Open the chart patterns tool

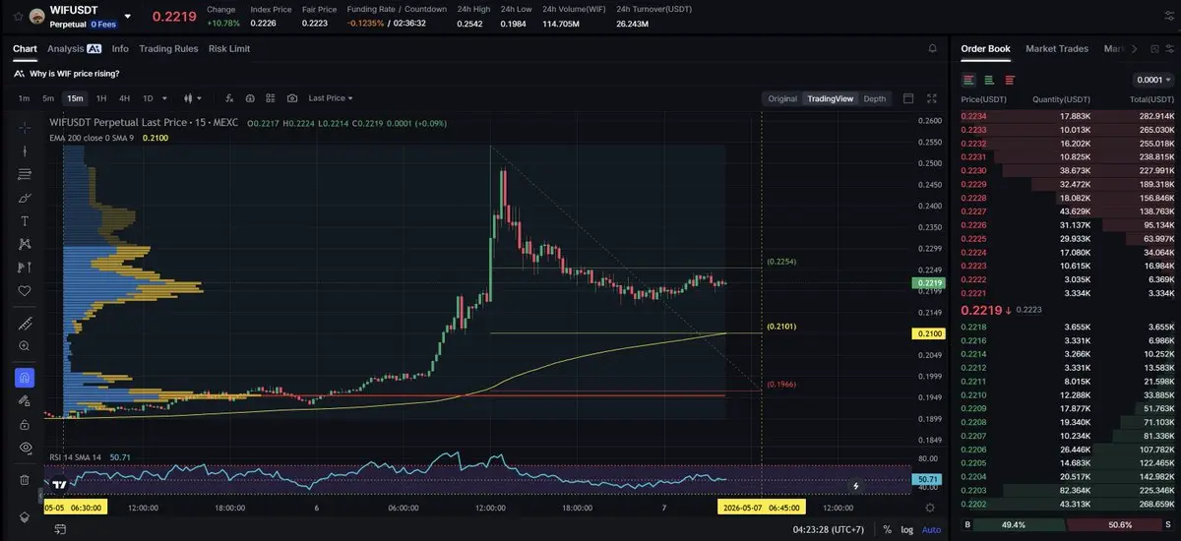[x=25, y=244]
